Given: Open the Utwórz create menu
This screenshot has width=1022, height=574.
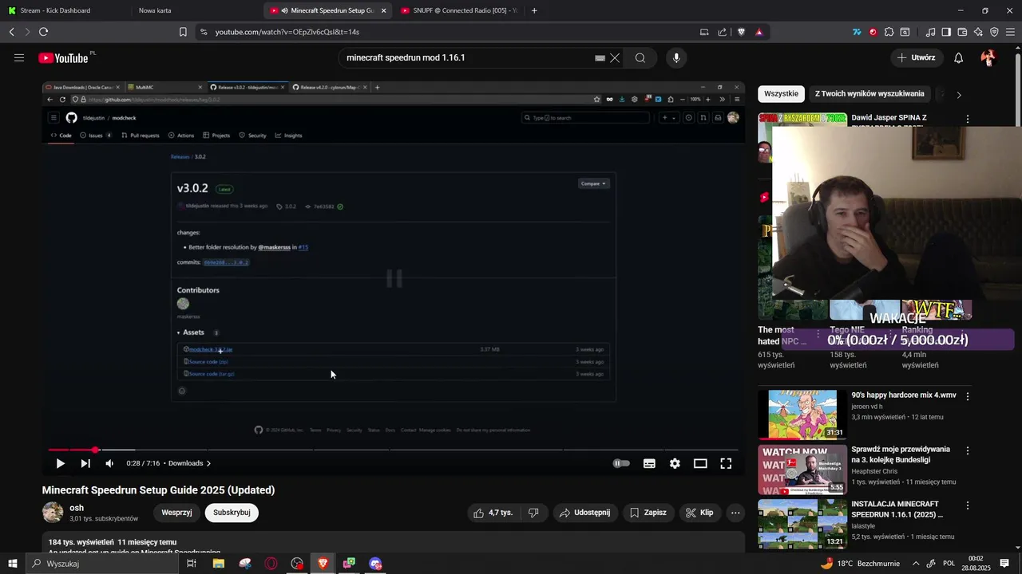Looking at the screenshot, I should coord(916,57).
